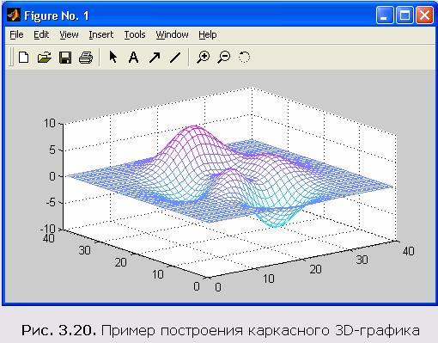Activate the Zoom Out magnifier
Viewport: 438px width, 343px height.
pos(224,57)
